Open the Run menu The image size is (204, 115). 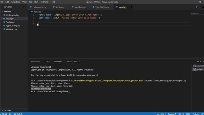point(36,2)
